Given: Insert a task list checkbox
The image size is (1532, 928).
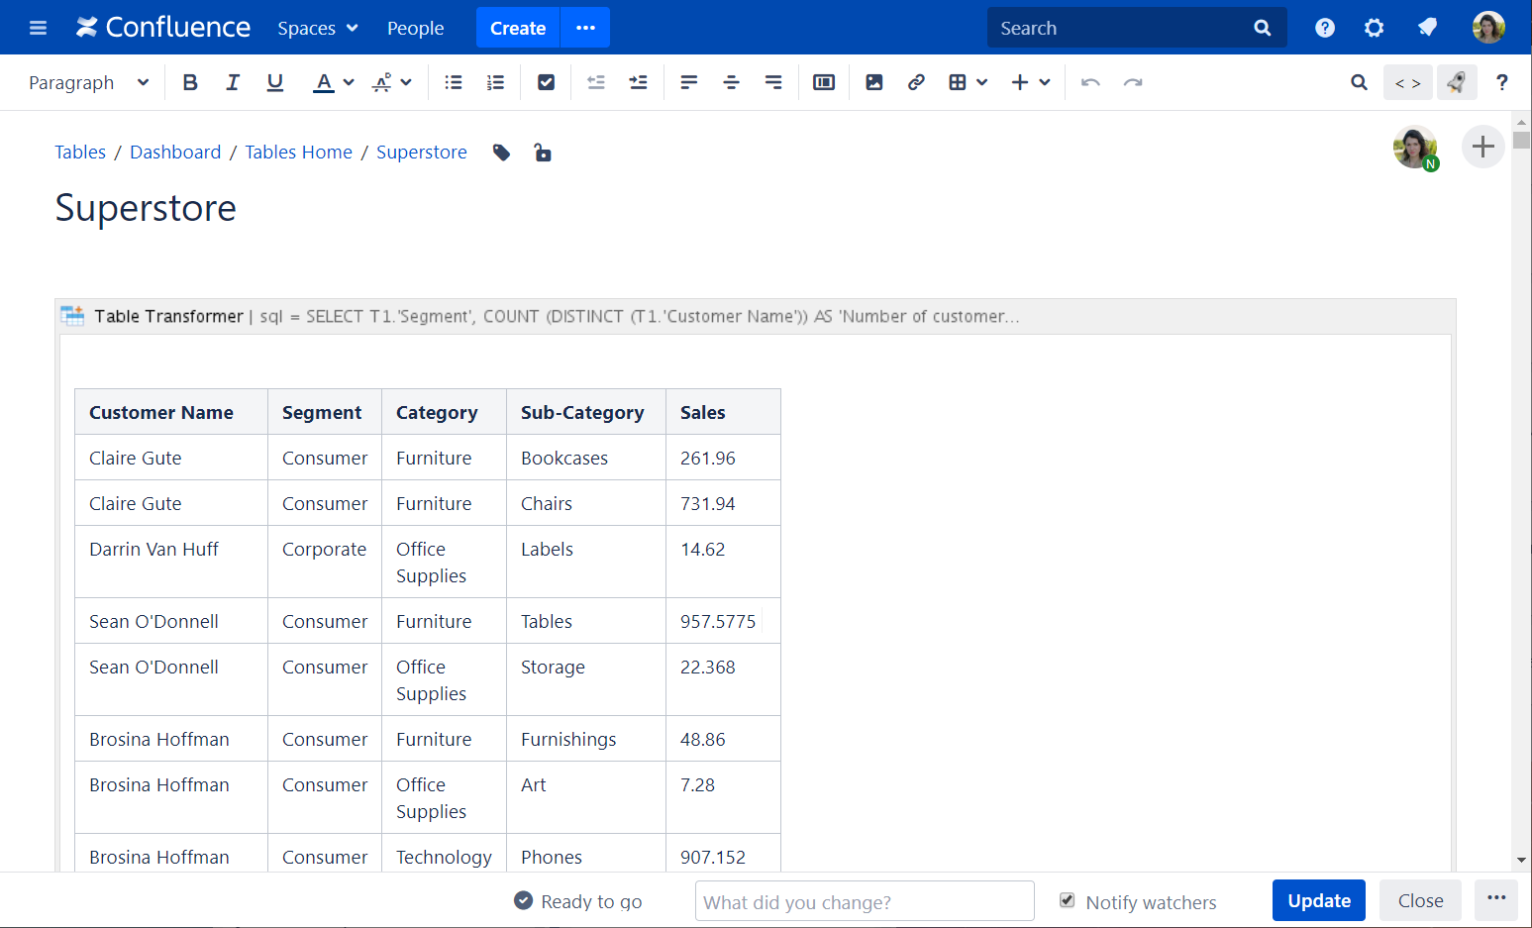Looking at the screenshot, I should pyautogui.click(x=546, y=82).
